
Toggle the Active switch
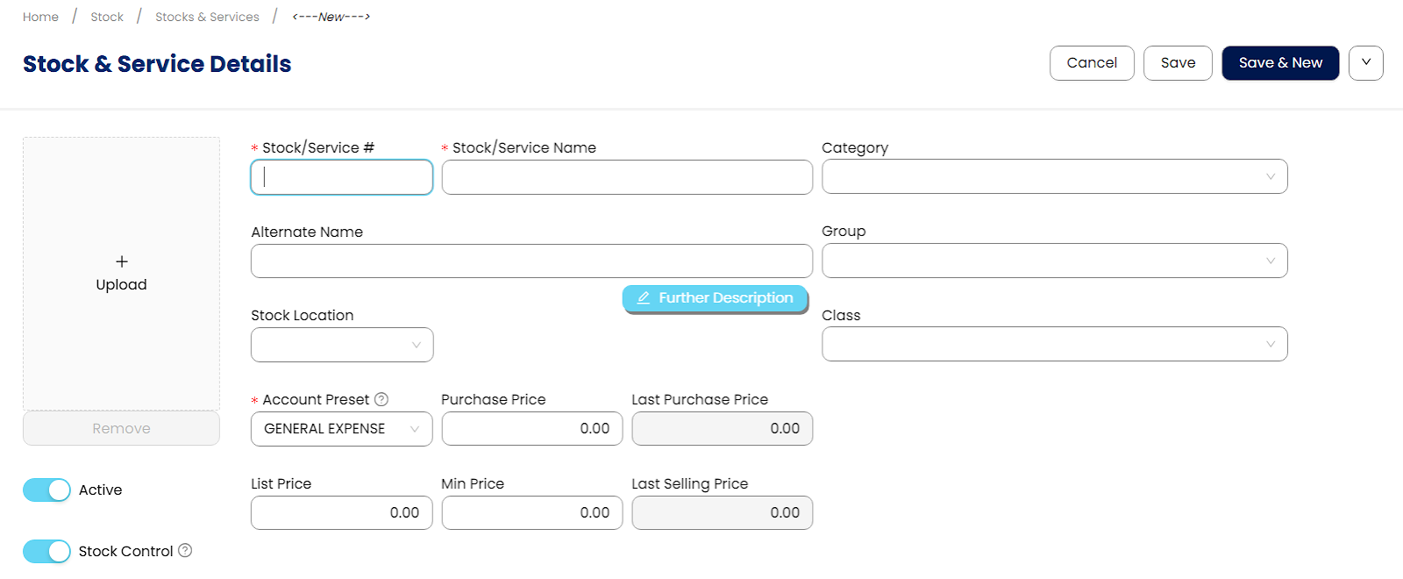(46, 490)
